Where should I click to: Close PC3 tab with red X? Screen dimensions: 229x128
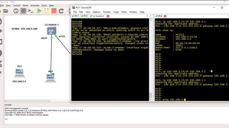[165, 16]
